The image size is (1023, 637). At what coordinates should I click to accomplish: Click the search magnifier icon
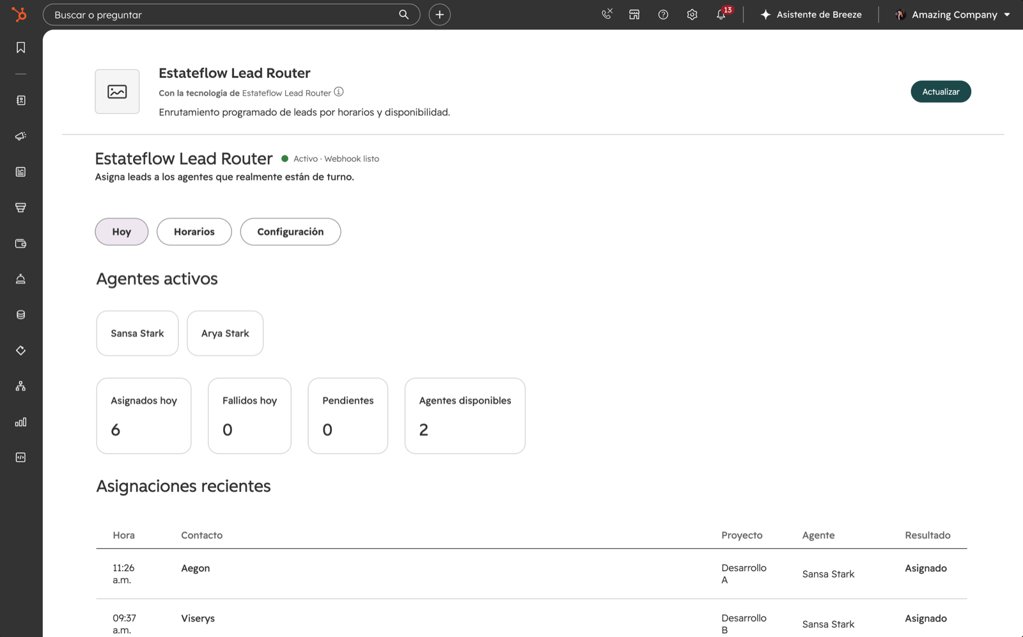(403, 14)
